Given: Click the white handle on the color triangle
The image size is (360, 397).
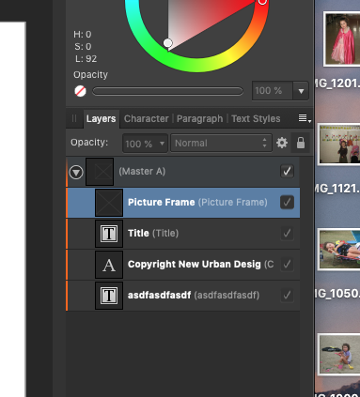Looking at the screenshot, I should pos(168,43).
